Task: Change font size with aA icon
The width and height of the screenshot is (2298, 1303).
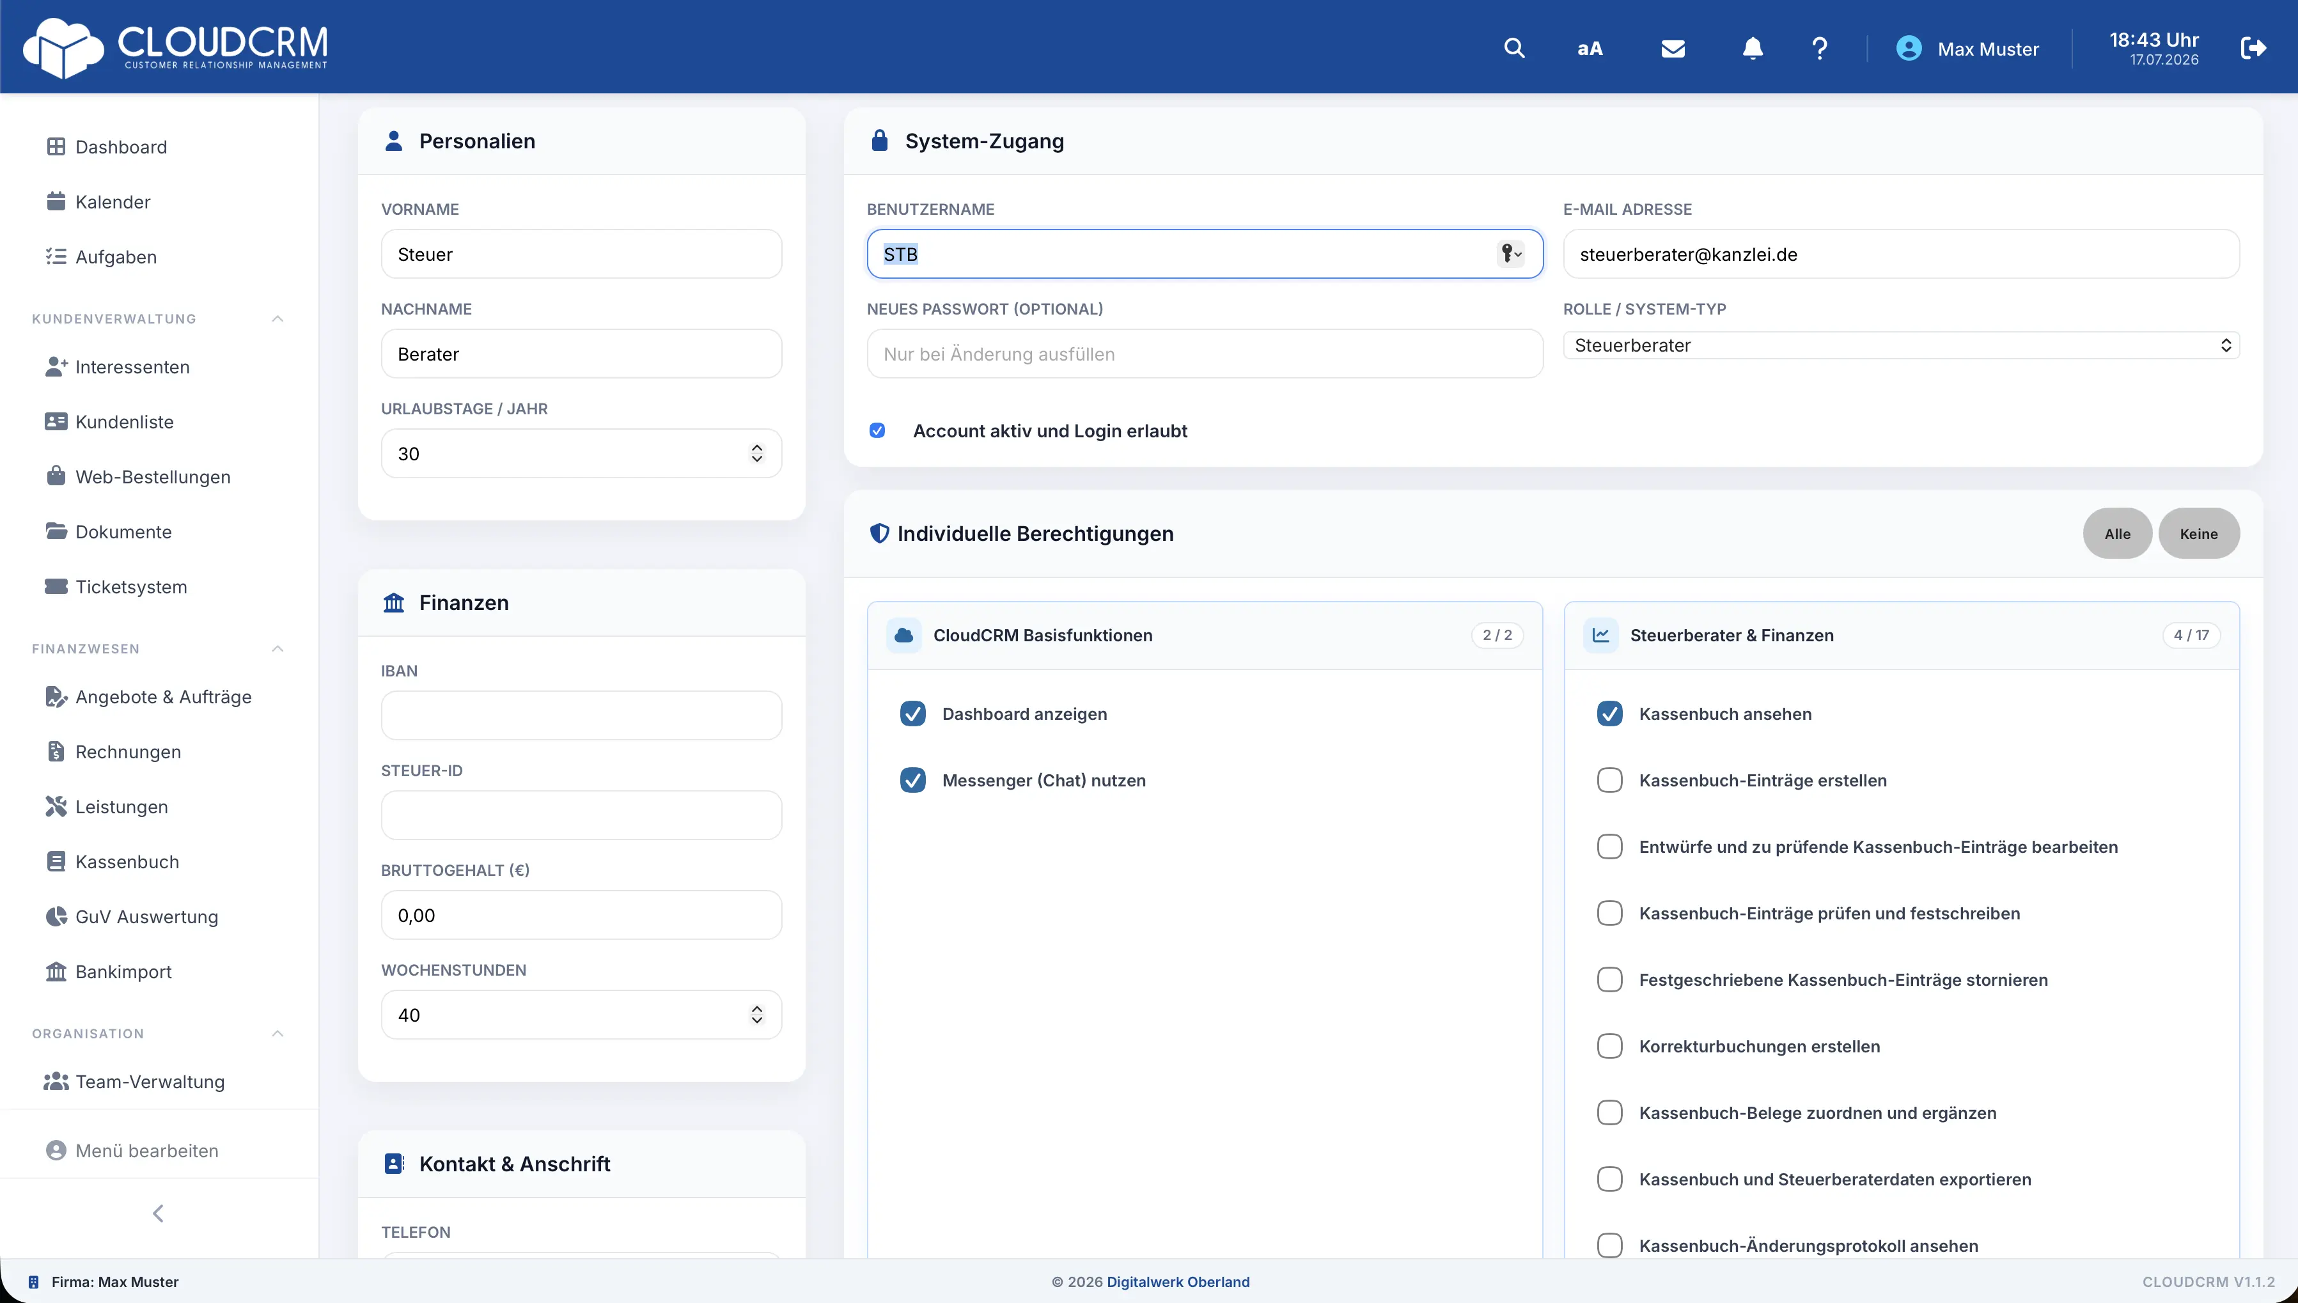Action: click(x=1590, y=49)
